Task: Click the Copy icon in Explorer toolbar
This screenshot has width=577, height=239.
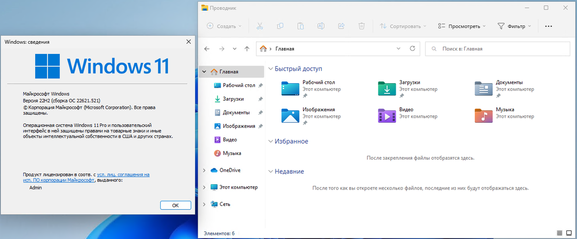Action: point(280,26)
